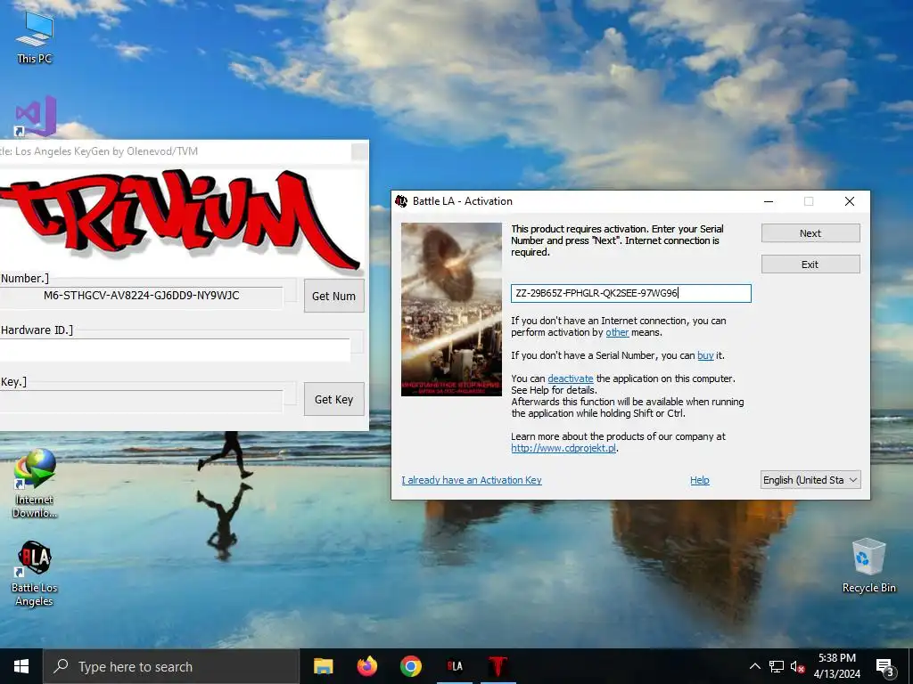The image size is (913, 684).
Task: Show hidden system tray icons
Action: pyautogui.click(x=754, y=666)
